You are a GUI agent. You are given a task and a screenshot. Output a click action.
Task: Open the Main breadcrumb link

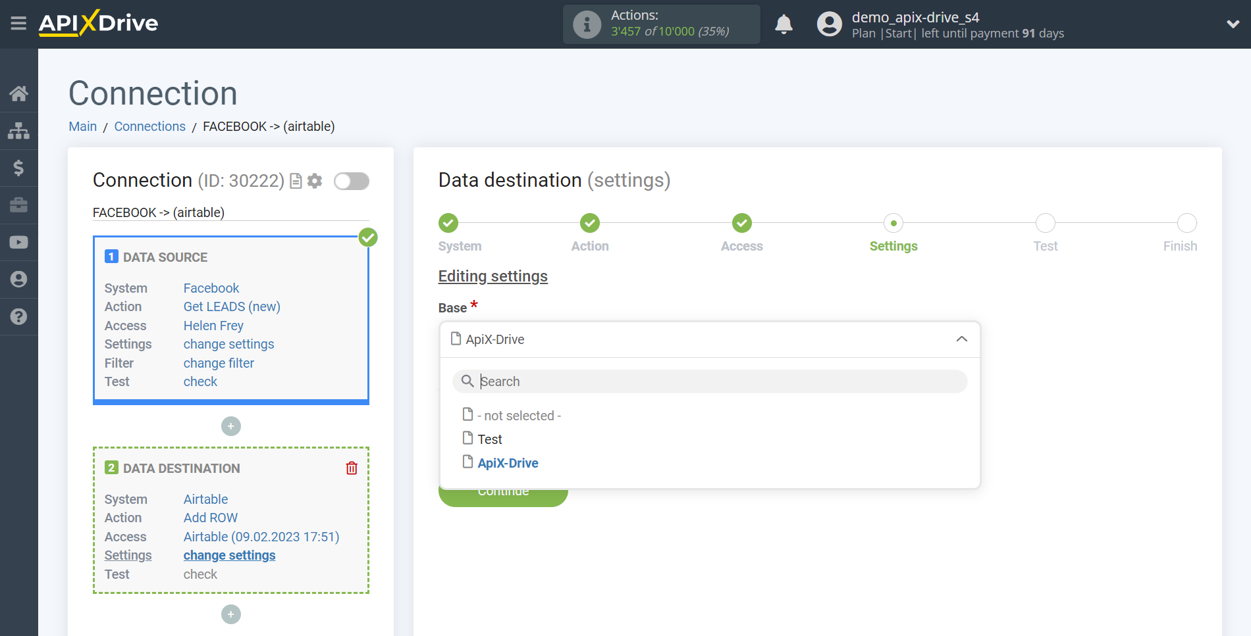83,126
